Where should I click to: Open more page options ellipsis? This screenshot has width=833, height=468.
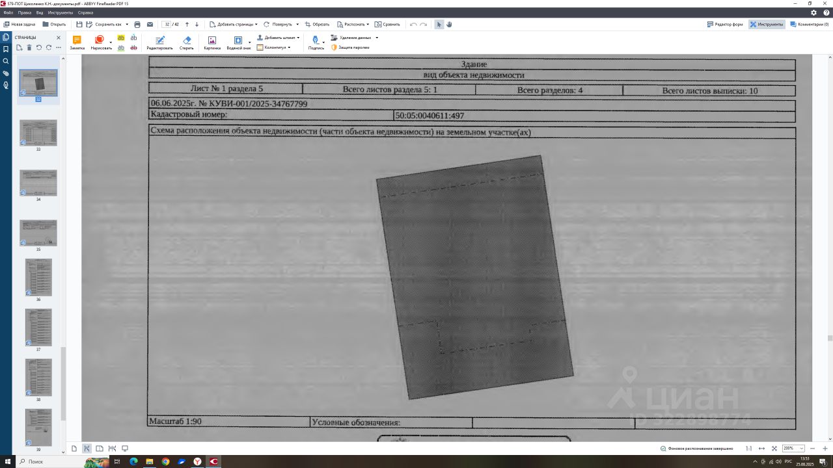[59, 47]
